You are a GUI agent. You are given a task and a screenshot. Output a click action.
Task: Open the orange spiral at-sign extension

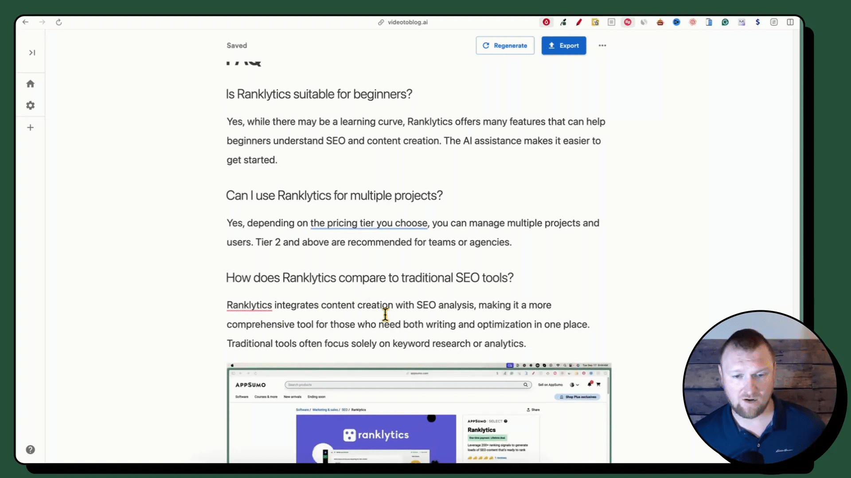tap(693, 22)
